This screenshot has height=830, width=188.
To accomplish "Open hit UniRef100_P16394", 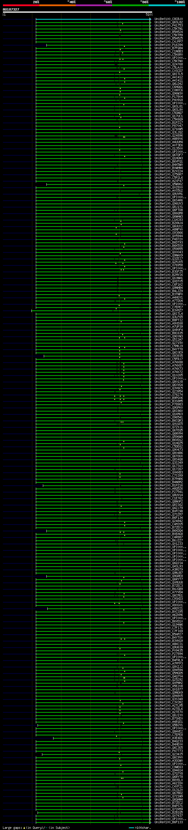I will (x=169, y=45).
